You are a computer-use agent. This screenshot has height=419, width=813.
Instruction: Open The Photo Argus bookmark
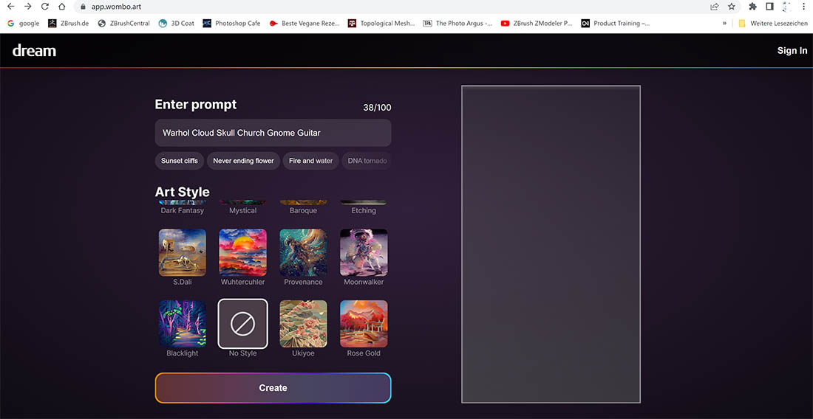tap(457, 24)
